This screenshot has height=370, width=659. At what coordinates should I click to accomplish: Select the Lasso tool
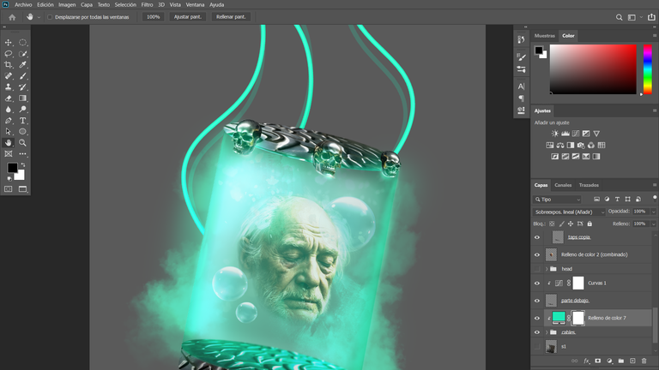click(8, 54)
